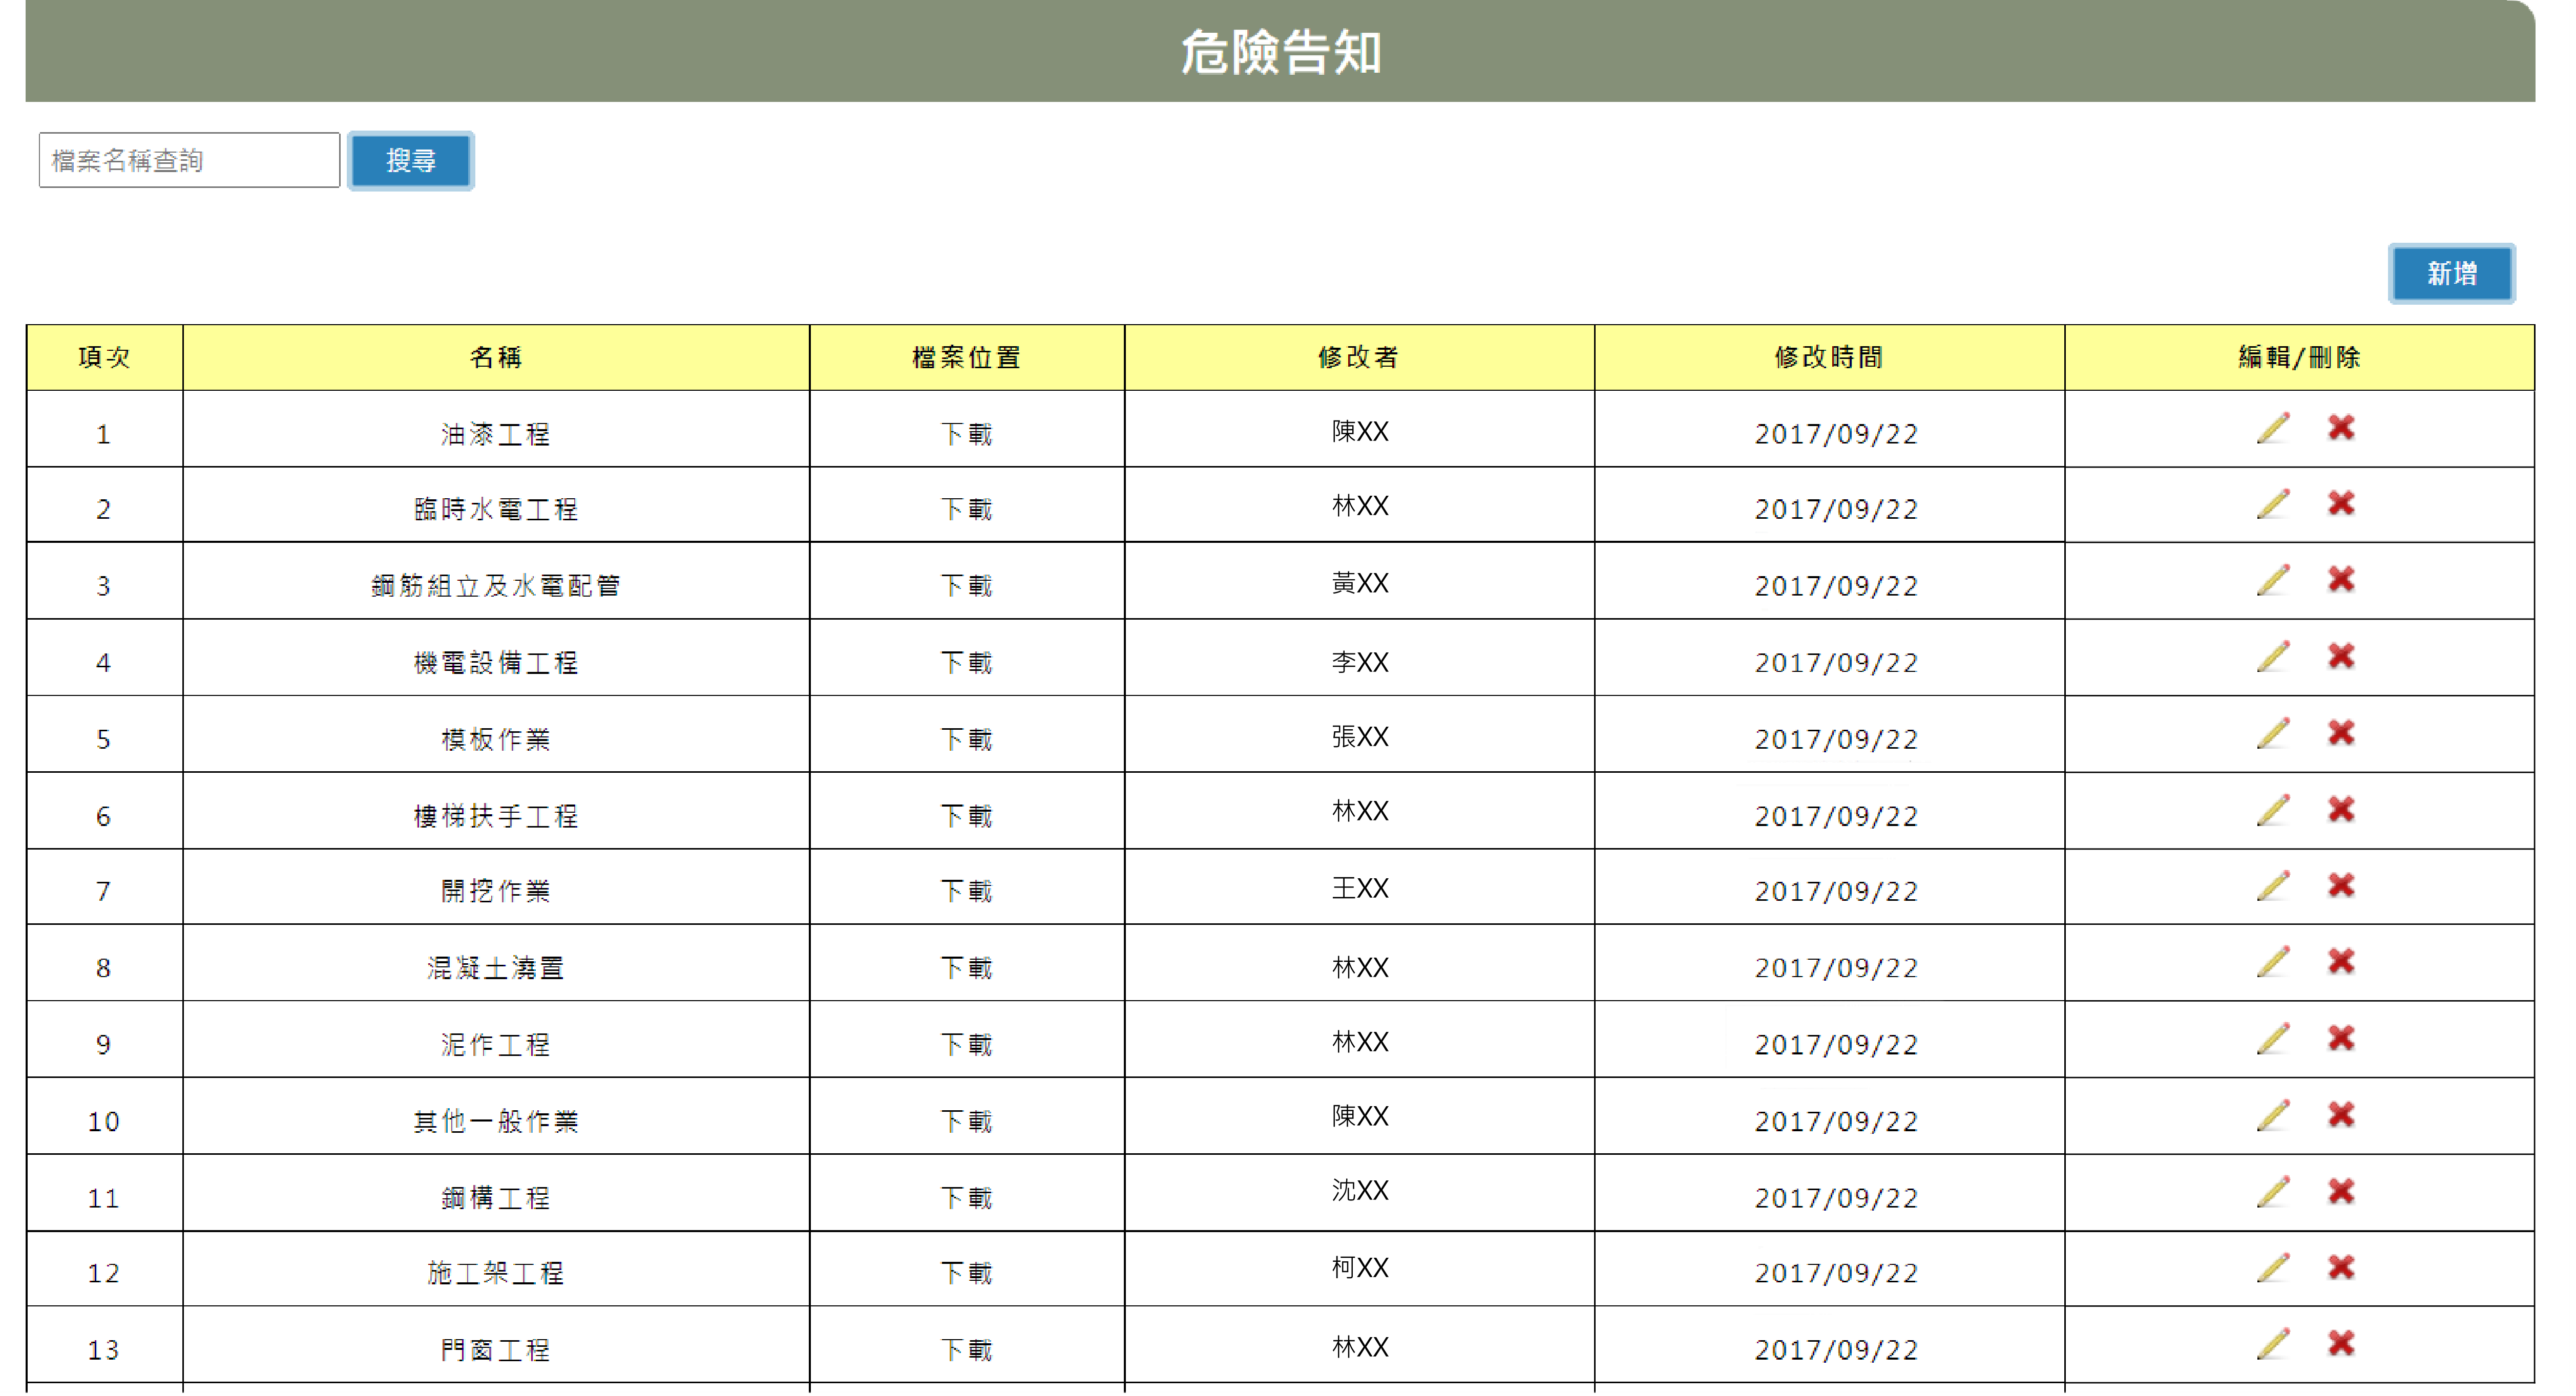Select modifier 王XX in row 7
Image resolution: width=2576 pixels, height=1396 pixels.
point(1359,888)
